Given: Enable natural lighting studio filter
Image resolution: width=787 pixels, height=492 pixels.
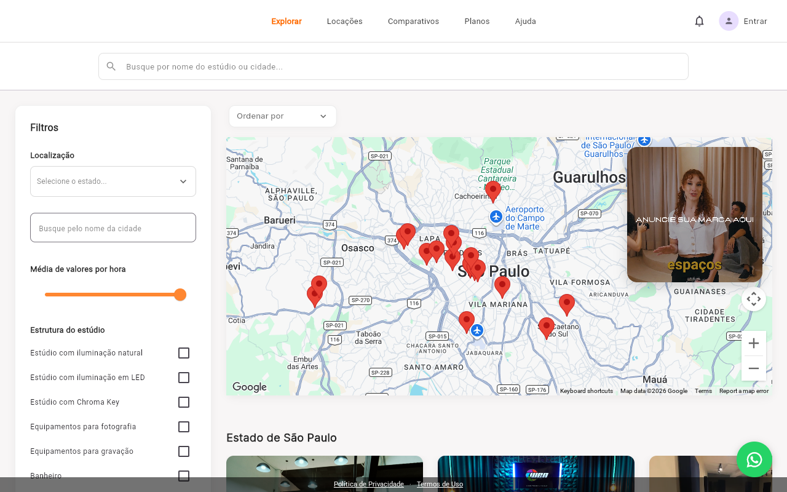Looking at the screenshot, I should 184,353.
